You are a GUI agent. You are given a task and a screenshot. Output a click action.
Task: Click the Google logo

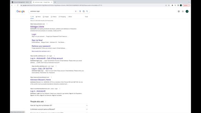[20, 11]
